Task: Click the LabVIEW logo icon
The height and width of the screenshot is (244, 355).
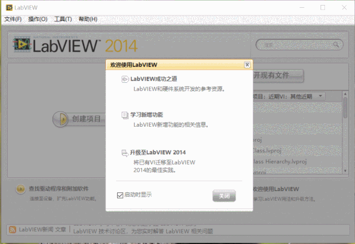Action: pyautogui.click(x=22, y=44)
